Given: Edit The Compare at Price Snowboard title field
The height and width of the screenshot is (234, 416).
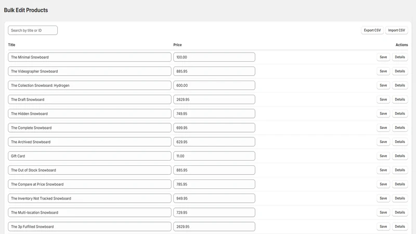Looking at the screenshot, I should (x=89, y=184).
